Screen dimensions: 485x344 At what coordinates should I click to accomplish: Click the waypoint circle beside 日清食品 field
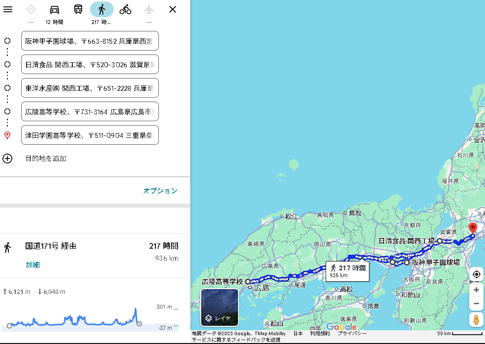(x=7, y=64)
